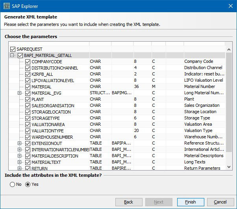
Task: Uncheck the EXTENSIONOUT checkbox
Action: [x=28, y=143]
